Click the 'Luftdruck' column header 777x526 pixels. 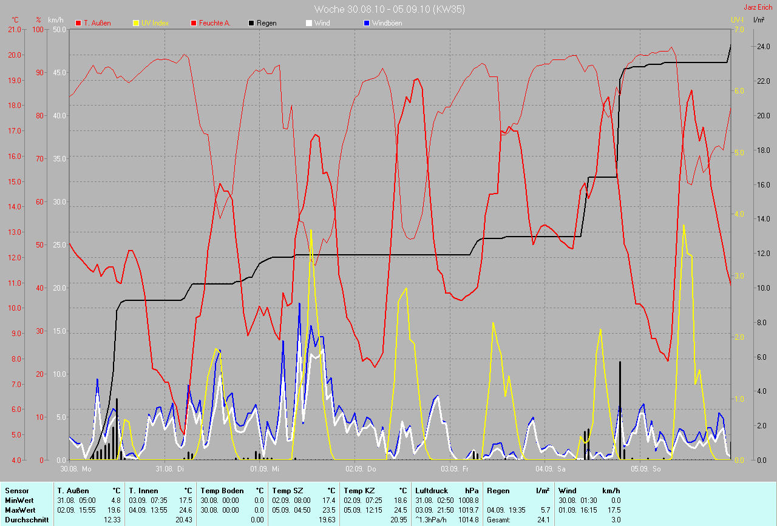pyautogui.click(x=432, y=490)
